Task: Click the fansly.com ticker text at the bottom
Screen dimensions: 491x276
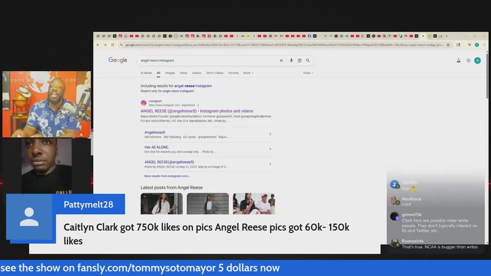Action: click(140, 268)
